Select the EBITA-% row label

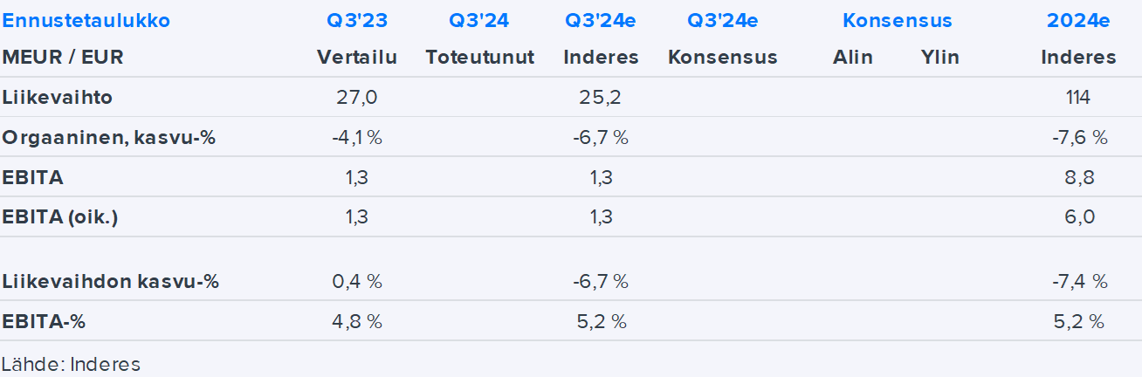tap(44, 321)
